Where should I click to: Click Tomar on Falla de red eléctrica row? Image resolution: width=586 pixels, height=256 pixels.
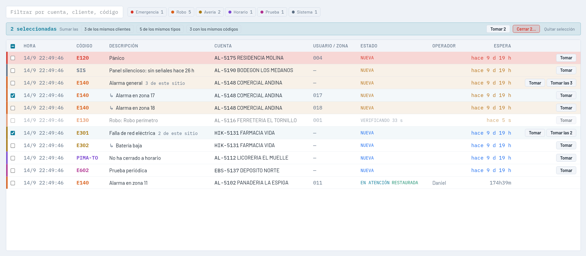pos(535,133)
